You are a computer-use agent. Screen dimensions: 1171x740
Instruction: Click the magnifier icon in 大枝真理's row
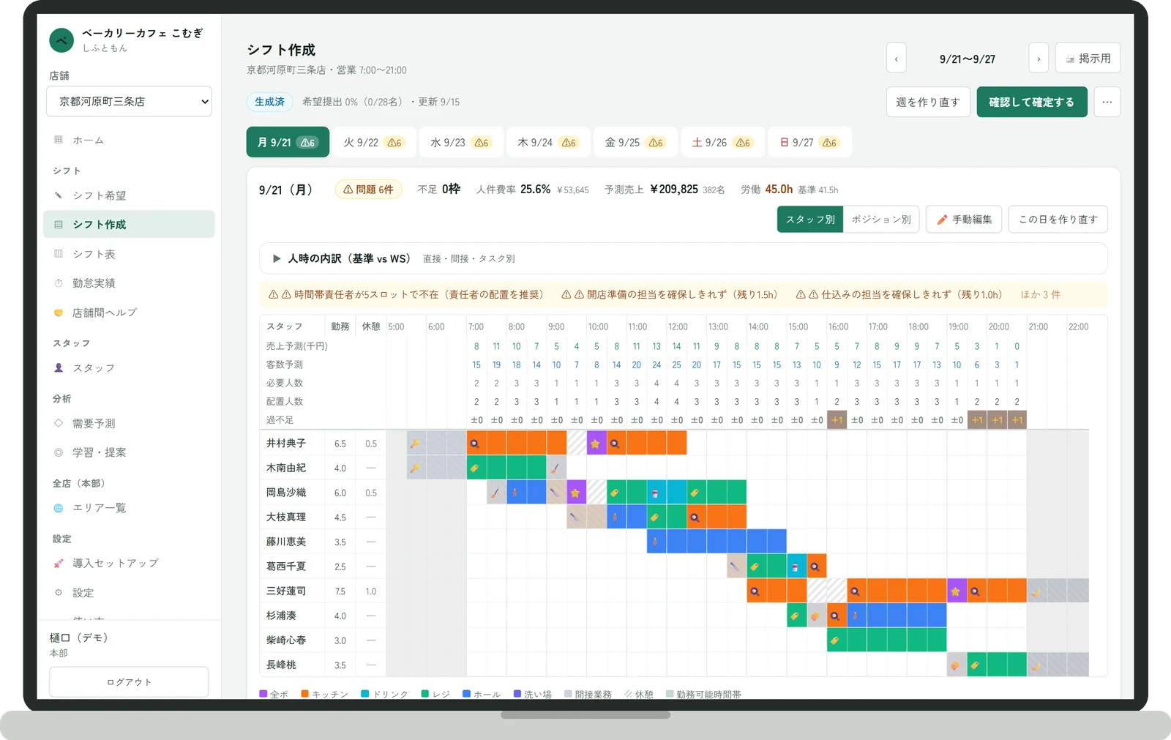(695, 517)
